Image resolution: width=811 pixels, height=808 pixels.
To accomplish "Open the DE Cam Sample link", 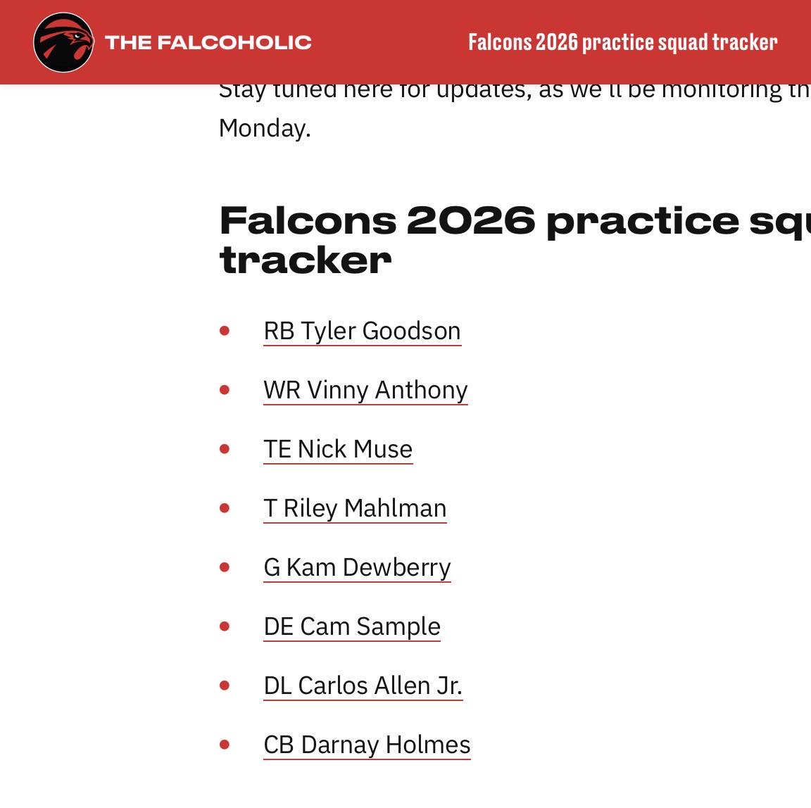I will pyautogui.click(x=352, y=626).
